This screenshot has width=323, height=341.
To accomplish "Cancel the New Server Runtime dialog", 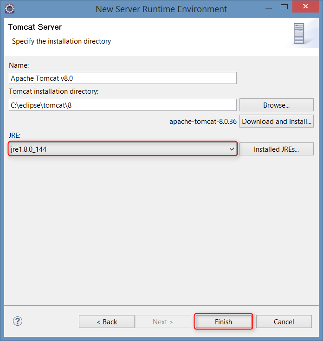I will point(284,322).
